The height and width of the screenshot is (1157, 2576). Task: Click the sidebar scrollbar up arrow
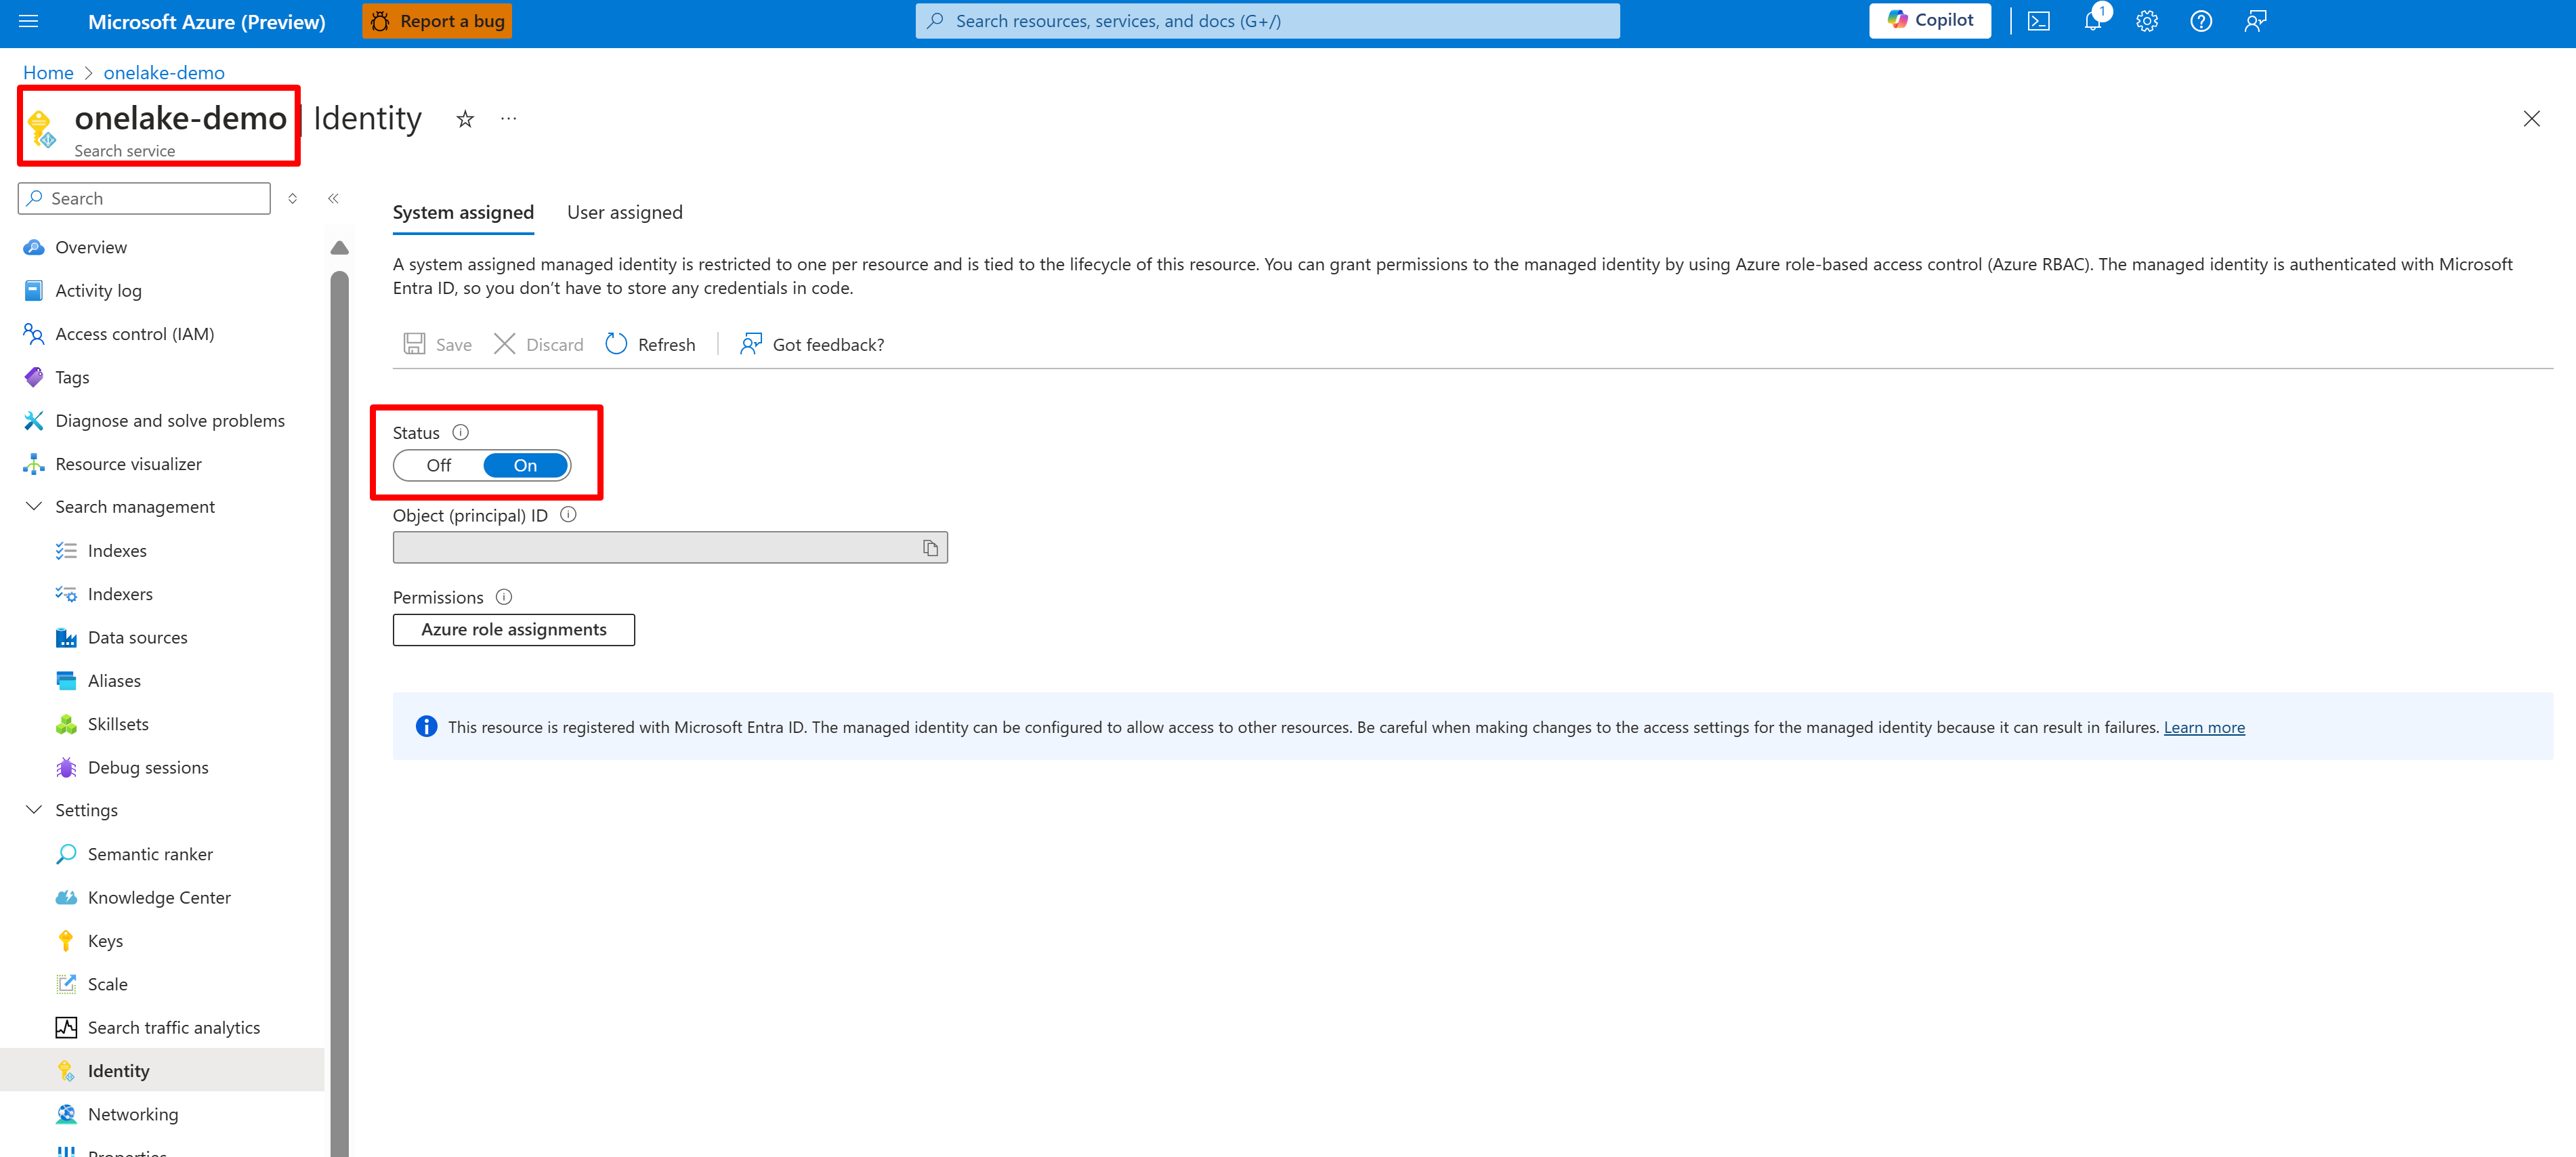pos(339,248)
